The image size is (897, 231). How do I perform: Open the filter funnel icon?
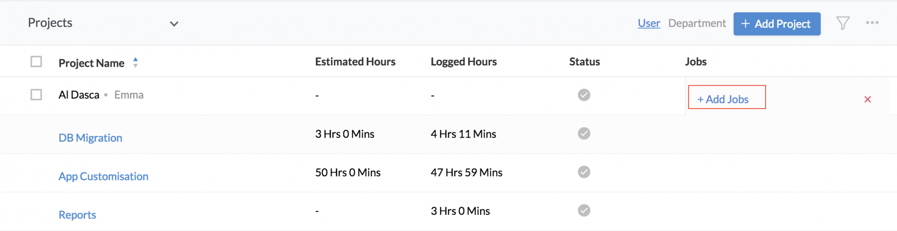point(843,23)
